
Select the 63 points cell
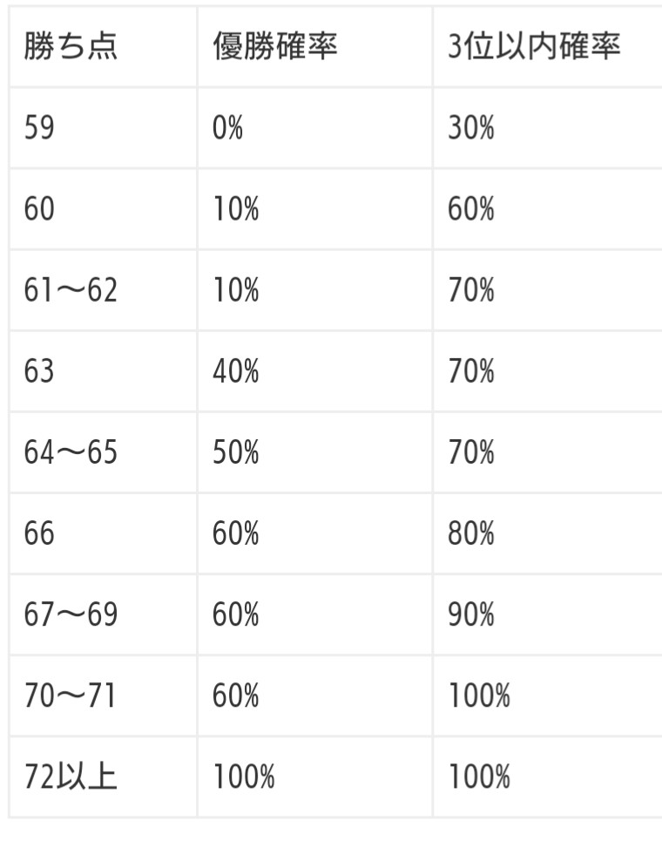coord(39,371)
